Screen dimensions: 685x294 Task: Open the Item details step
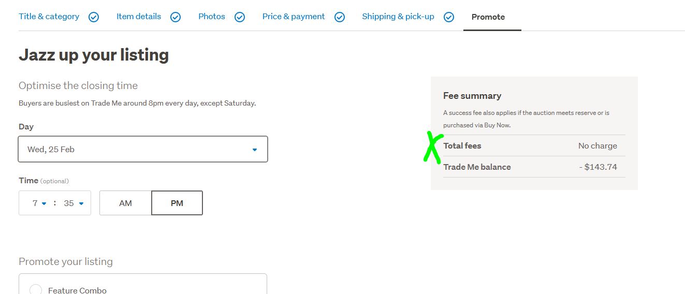pyautogui.click(x=139, y=17)
